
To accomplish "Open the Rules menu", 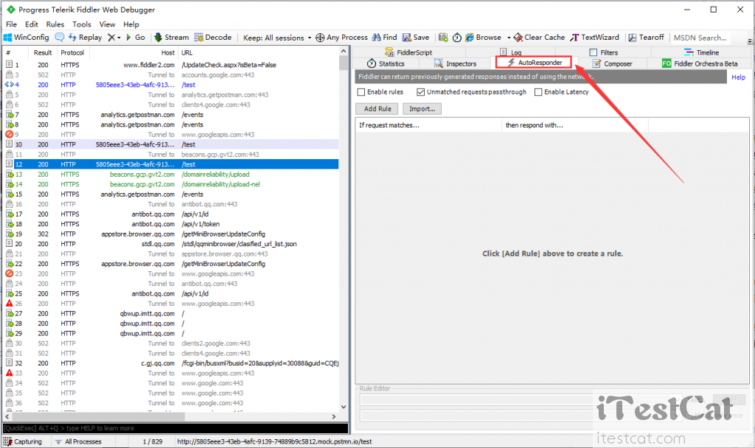I will (55, 24).
